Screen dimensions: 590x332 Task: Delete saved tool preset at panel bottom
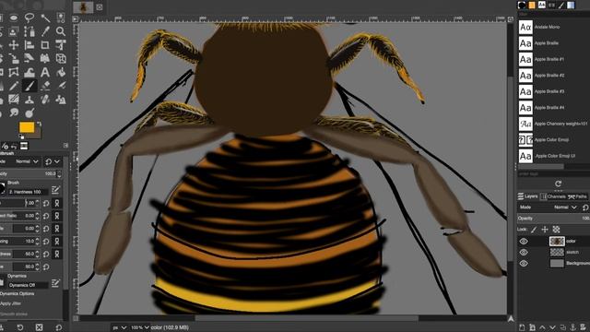click(x=39, y=327)
